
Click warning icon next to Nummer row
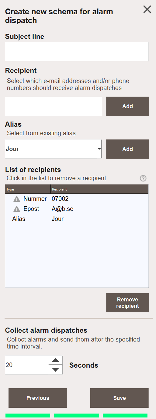(x=17, y=199)
